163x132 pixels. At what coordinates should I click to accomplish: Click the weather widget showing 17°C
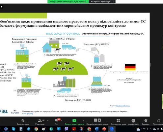(x=141, y=129)
